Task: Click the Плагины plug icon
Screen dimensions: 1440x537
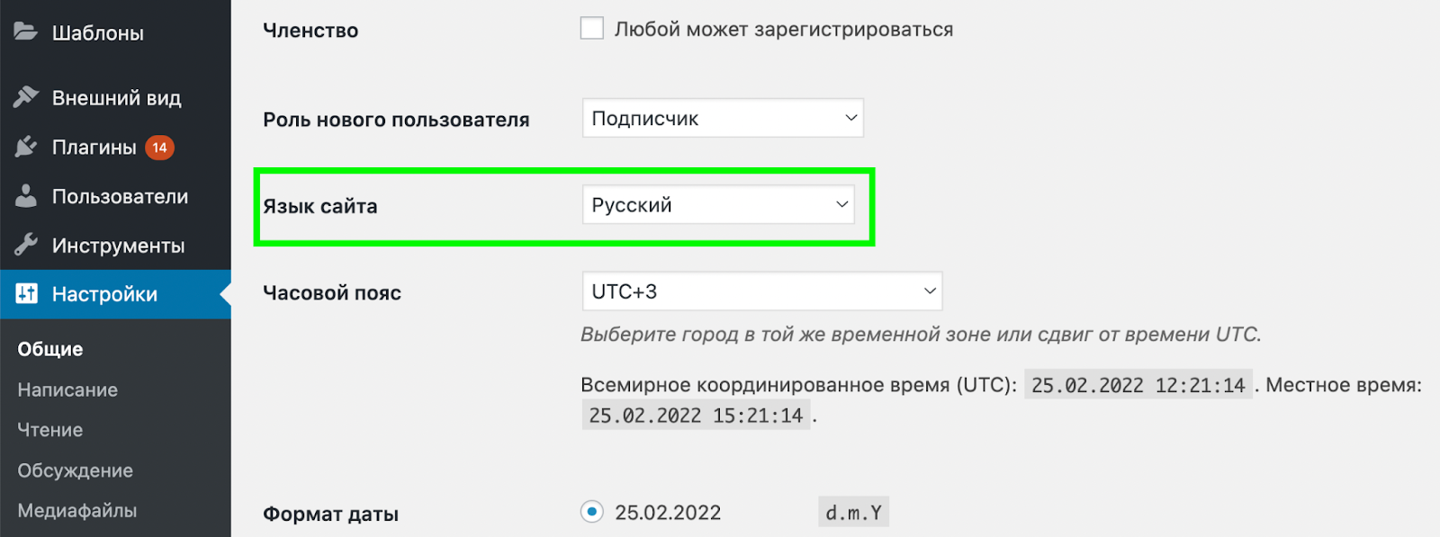Action: click(26, 147)
